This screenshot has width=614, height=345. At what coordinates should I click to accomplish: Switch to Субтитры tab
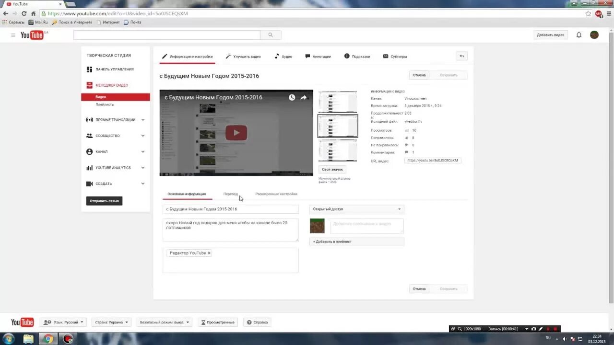[x=395, y=57]
